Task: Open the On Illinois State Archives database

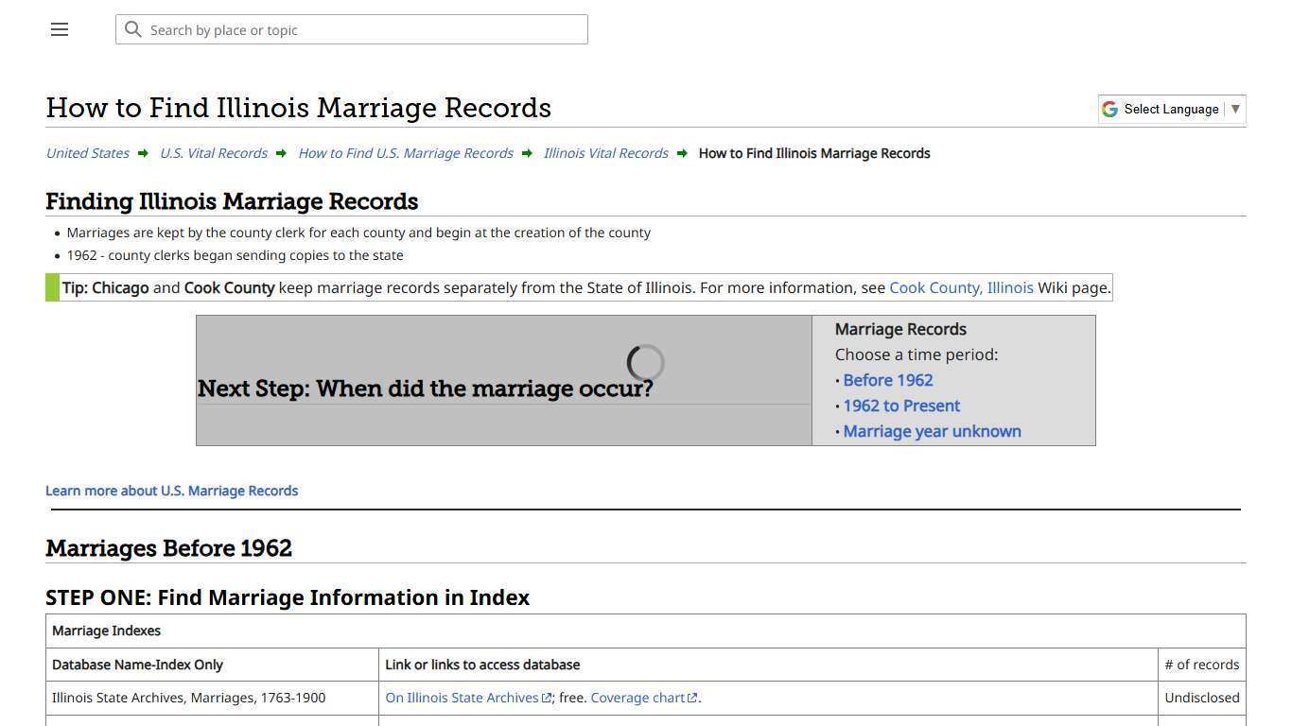Action: [x=462, y=698]
